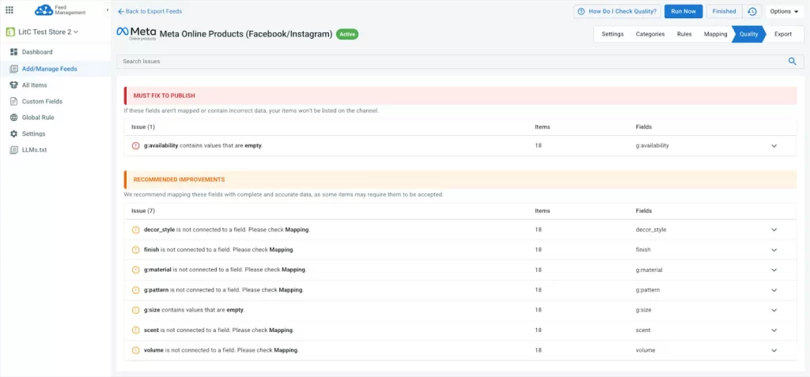Expand the g:availability issue row
This screenshot has height=377, width=810.
pyautogui.click(x=774, y=145)
